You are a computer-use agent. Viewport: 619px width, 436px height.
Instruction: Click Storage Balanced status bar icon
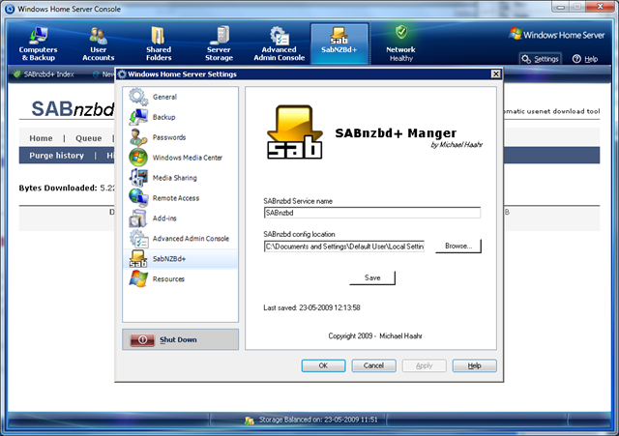(x=250, y=421)
